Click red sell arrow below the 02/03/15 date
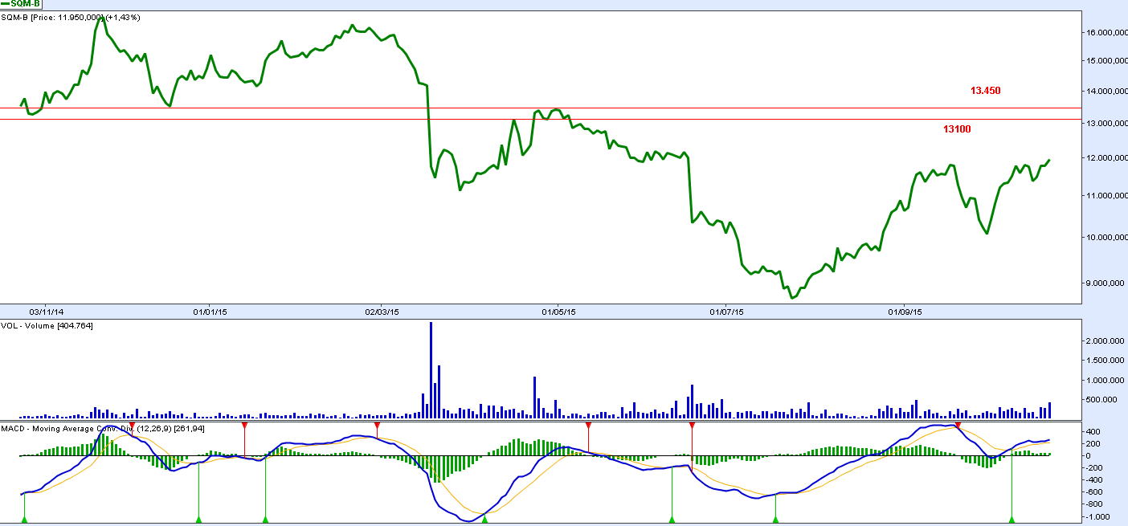 tap(377, 425)
